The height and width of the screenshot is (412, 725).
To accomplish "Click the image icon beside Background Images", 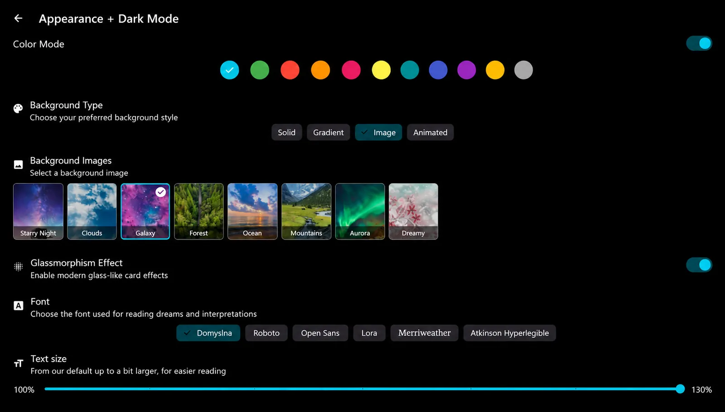I will [18, 165].
